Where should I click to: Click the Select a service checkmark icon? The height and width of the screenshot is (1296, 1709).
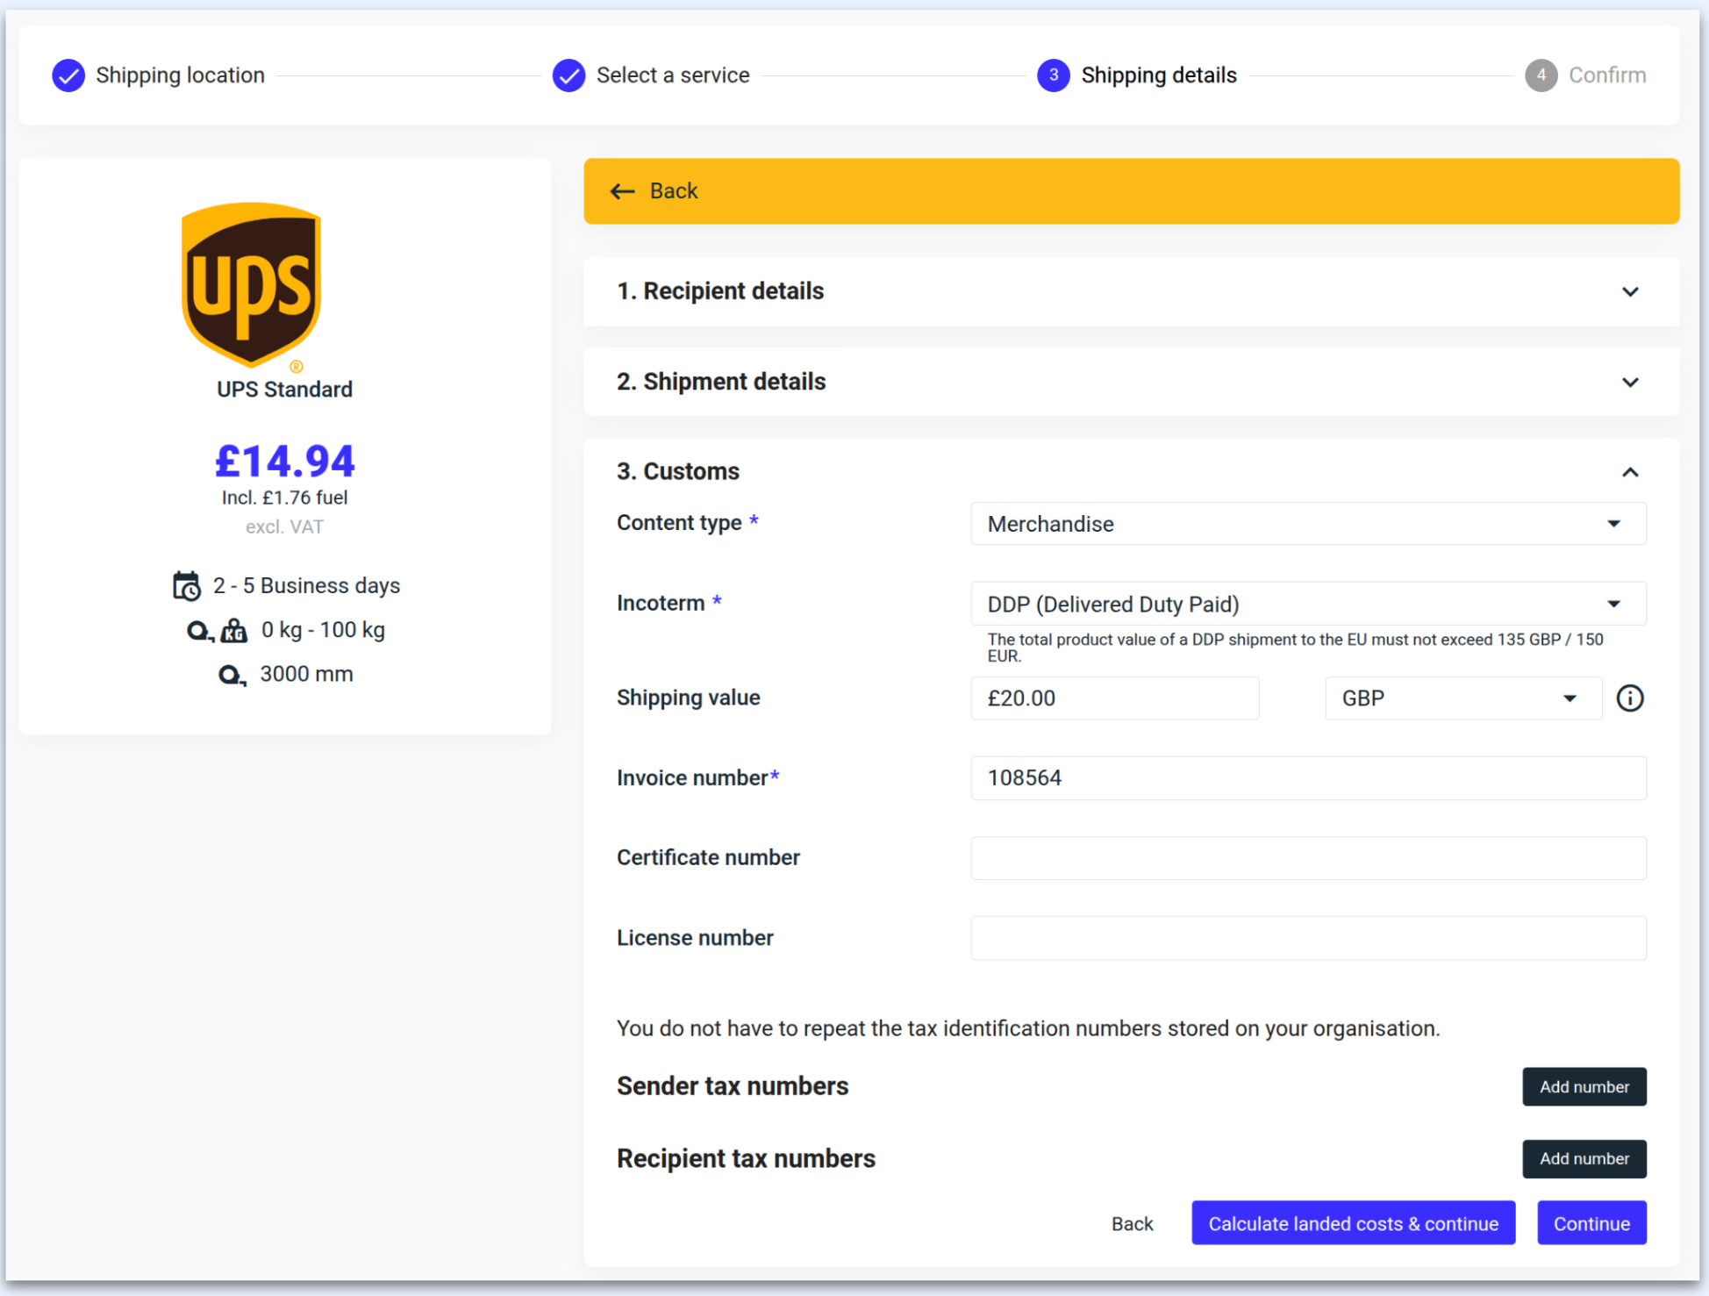pyautogui.click(x=568, y=75)
